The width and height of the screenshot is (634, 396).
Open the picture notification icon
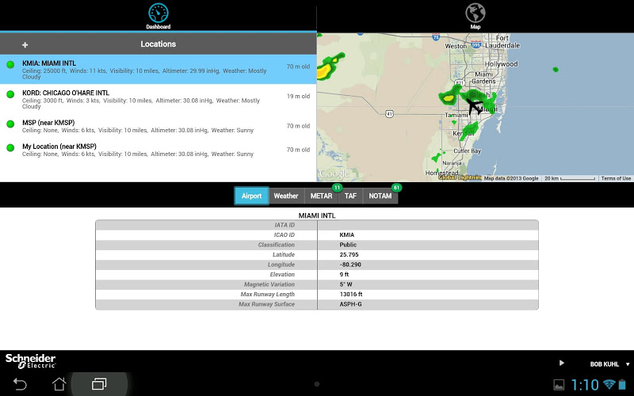coord(559,385)
